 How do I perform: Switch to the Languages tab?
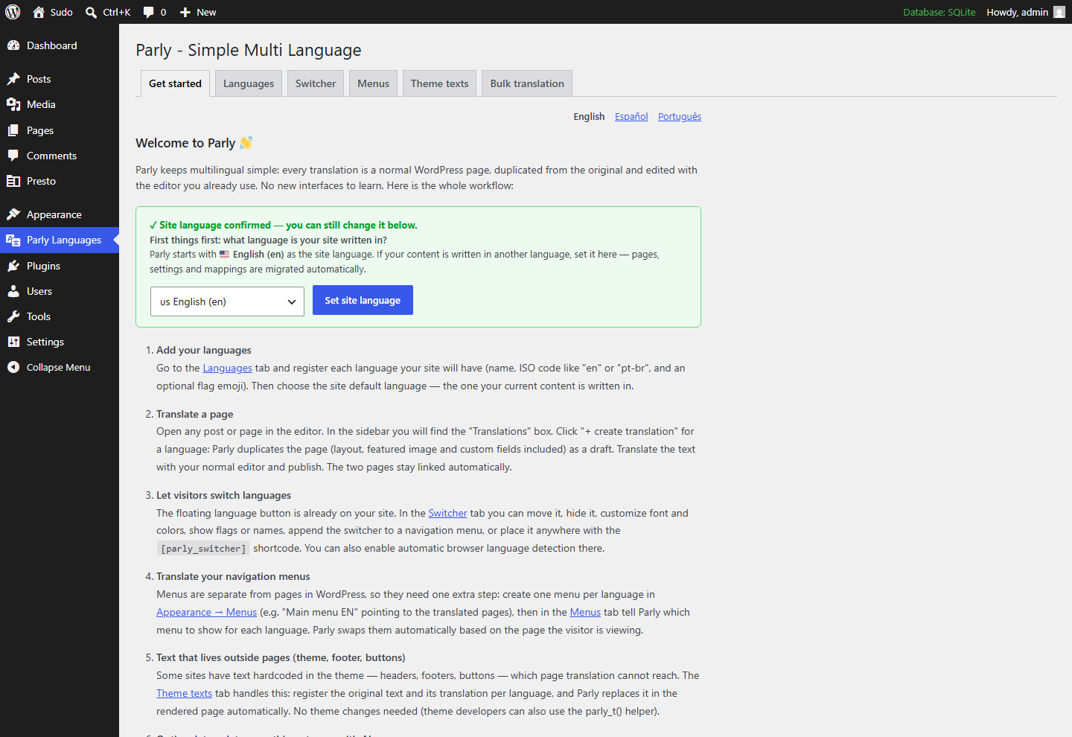(x=249, y=83)
